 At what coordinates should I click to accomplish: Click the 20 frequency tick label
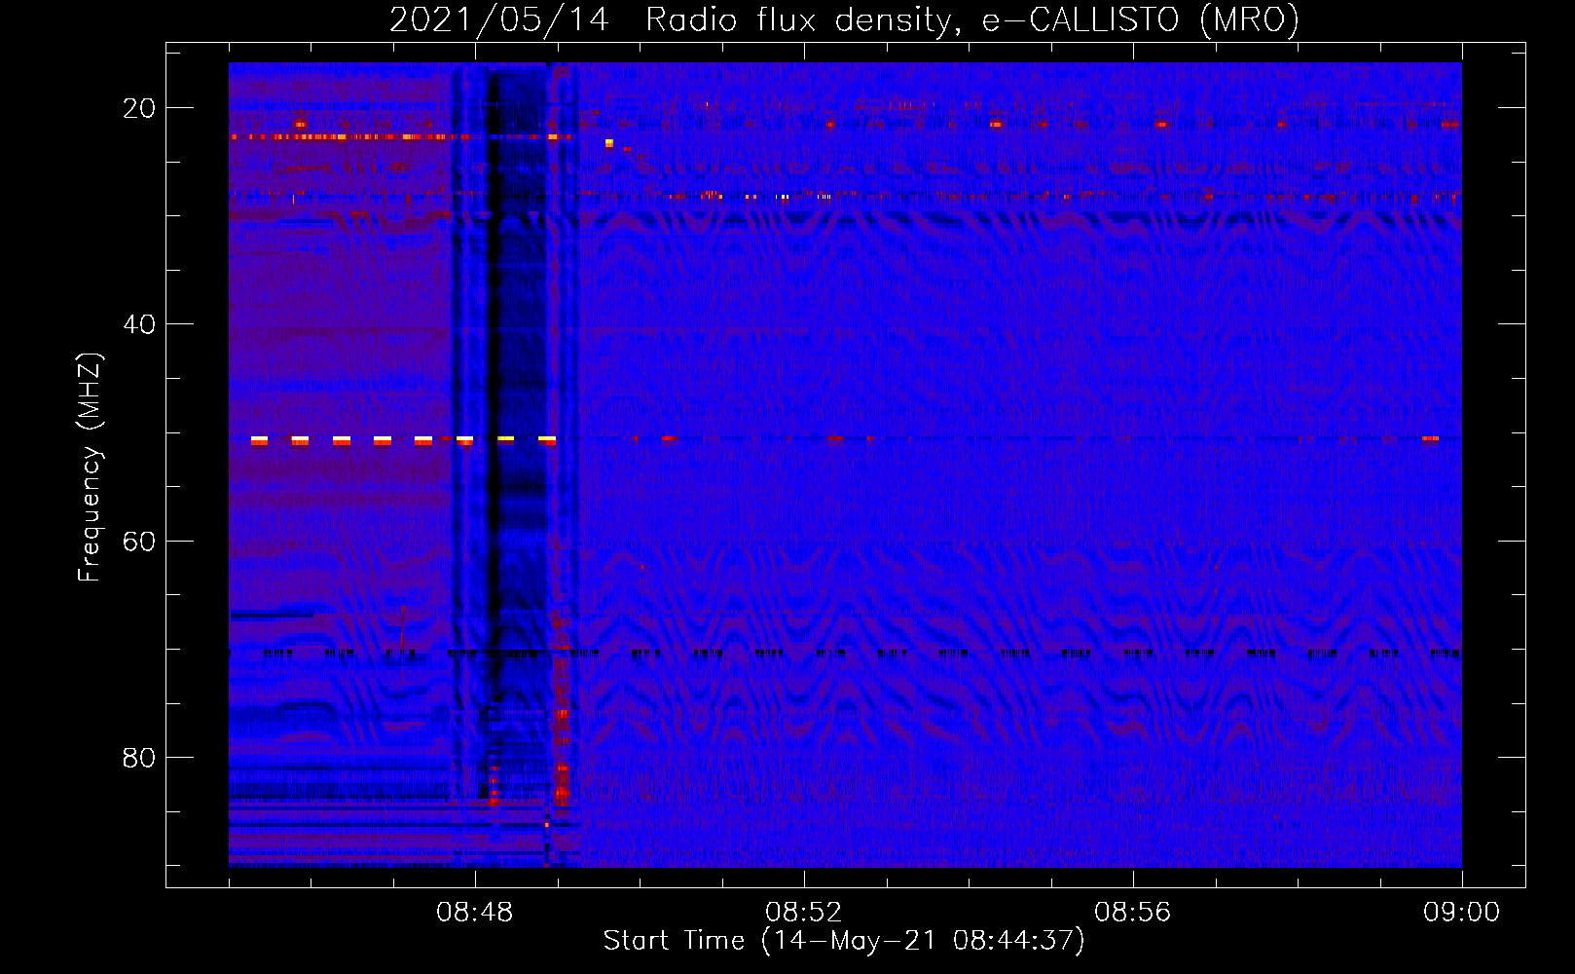pos(139,108)
